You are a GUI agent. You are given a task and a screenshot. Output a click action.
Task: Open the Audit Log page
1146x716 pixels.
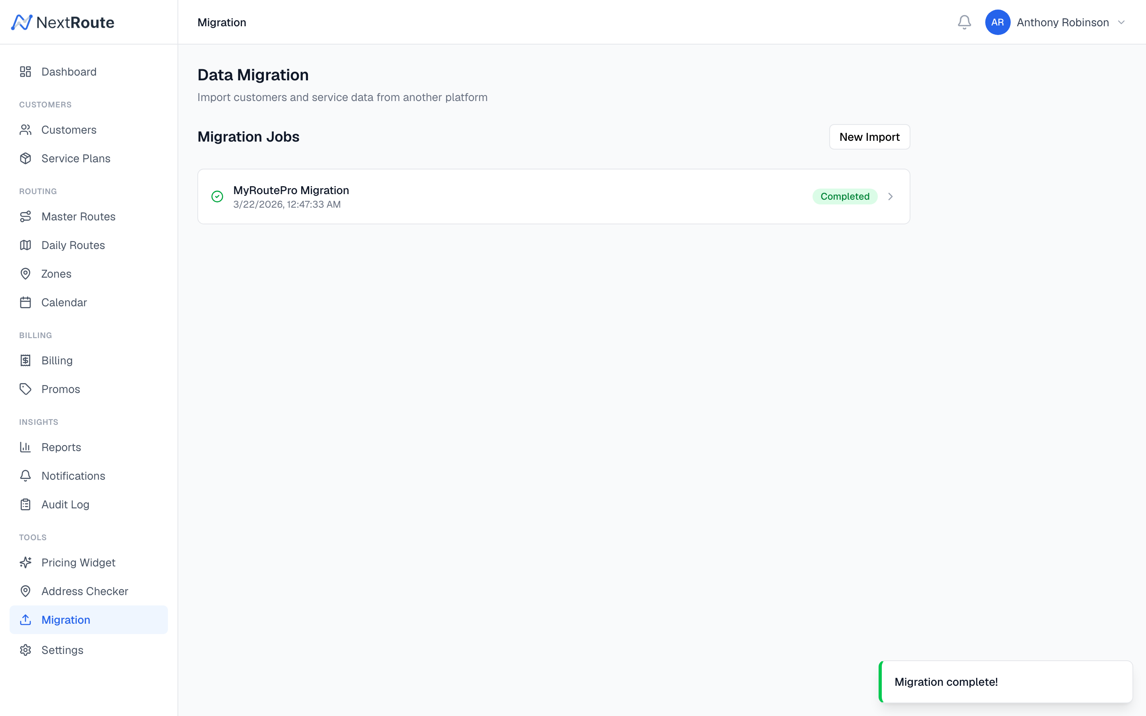click(65, 504)
